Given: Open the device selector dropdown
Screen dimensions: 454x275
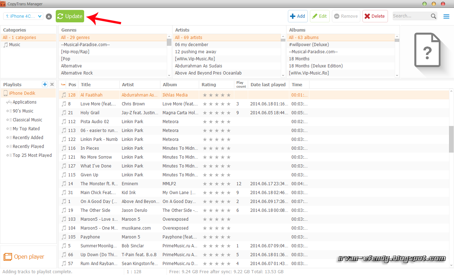Looking at the screenshot, I should point(23,16).
